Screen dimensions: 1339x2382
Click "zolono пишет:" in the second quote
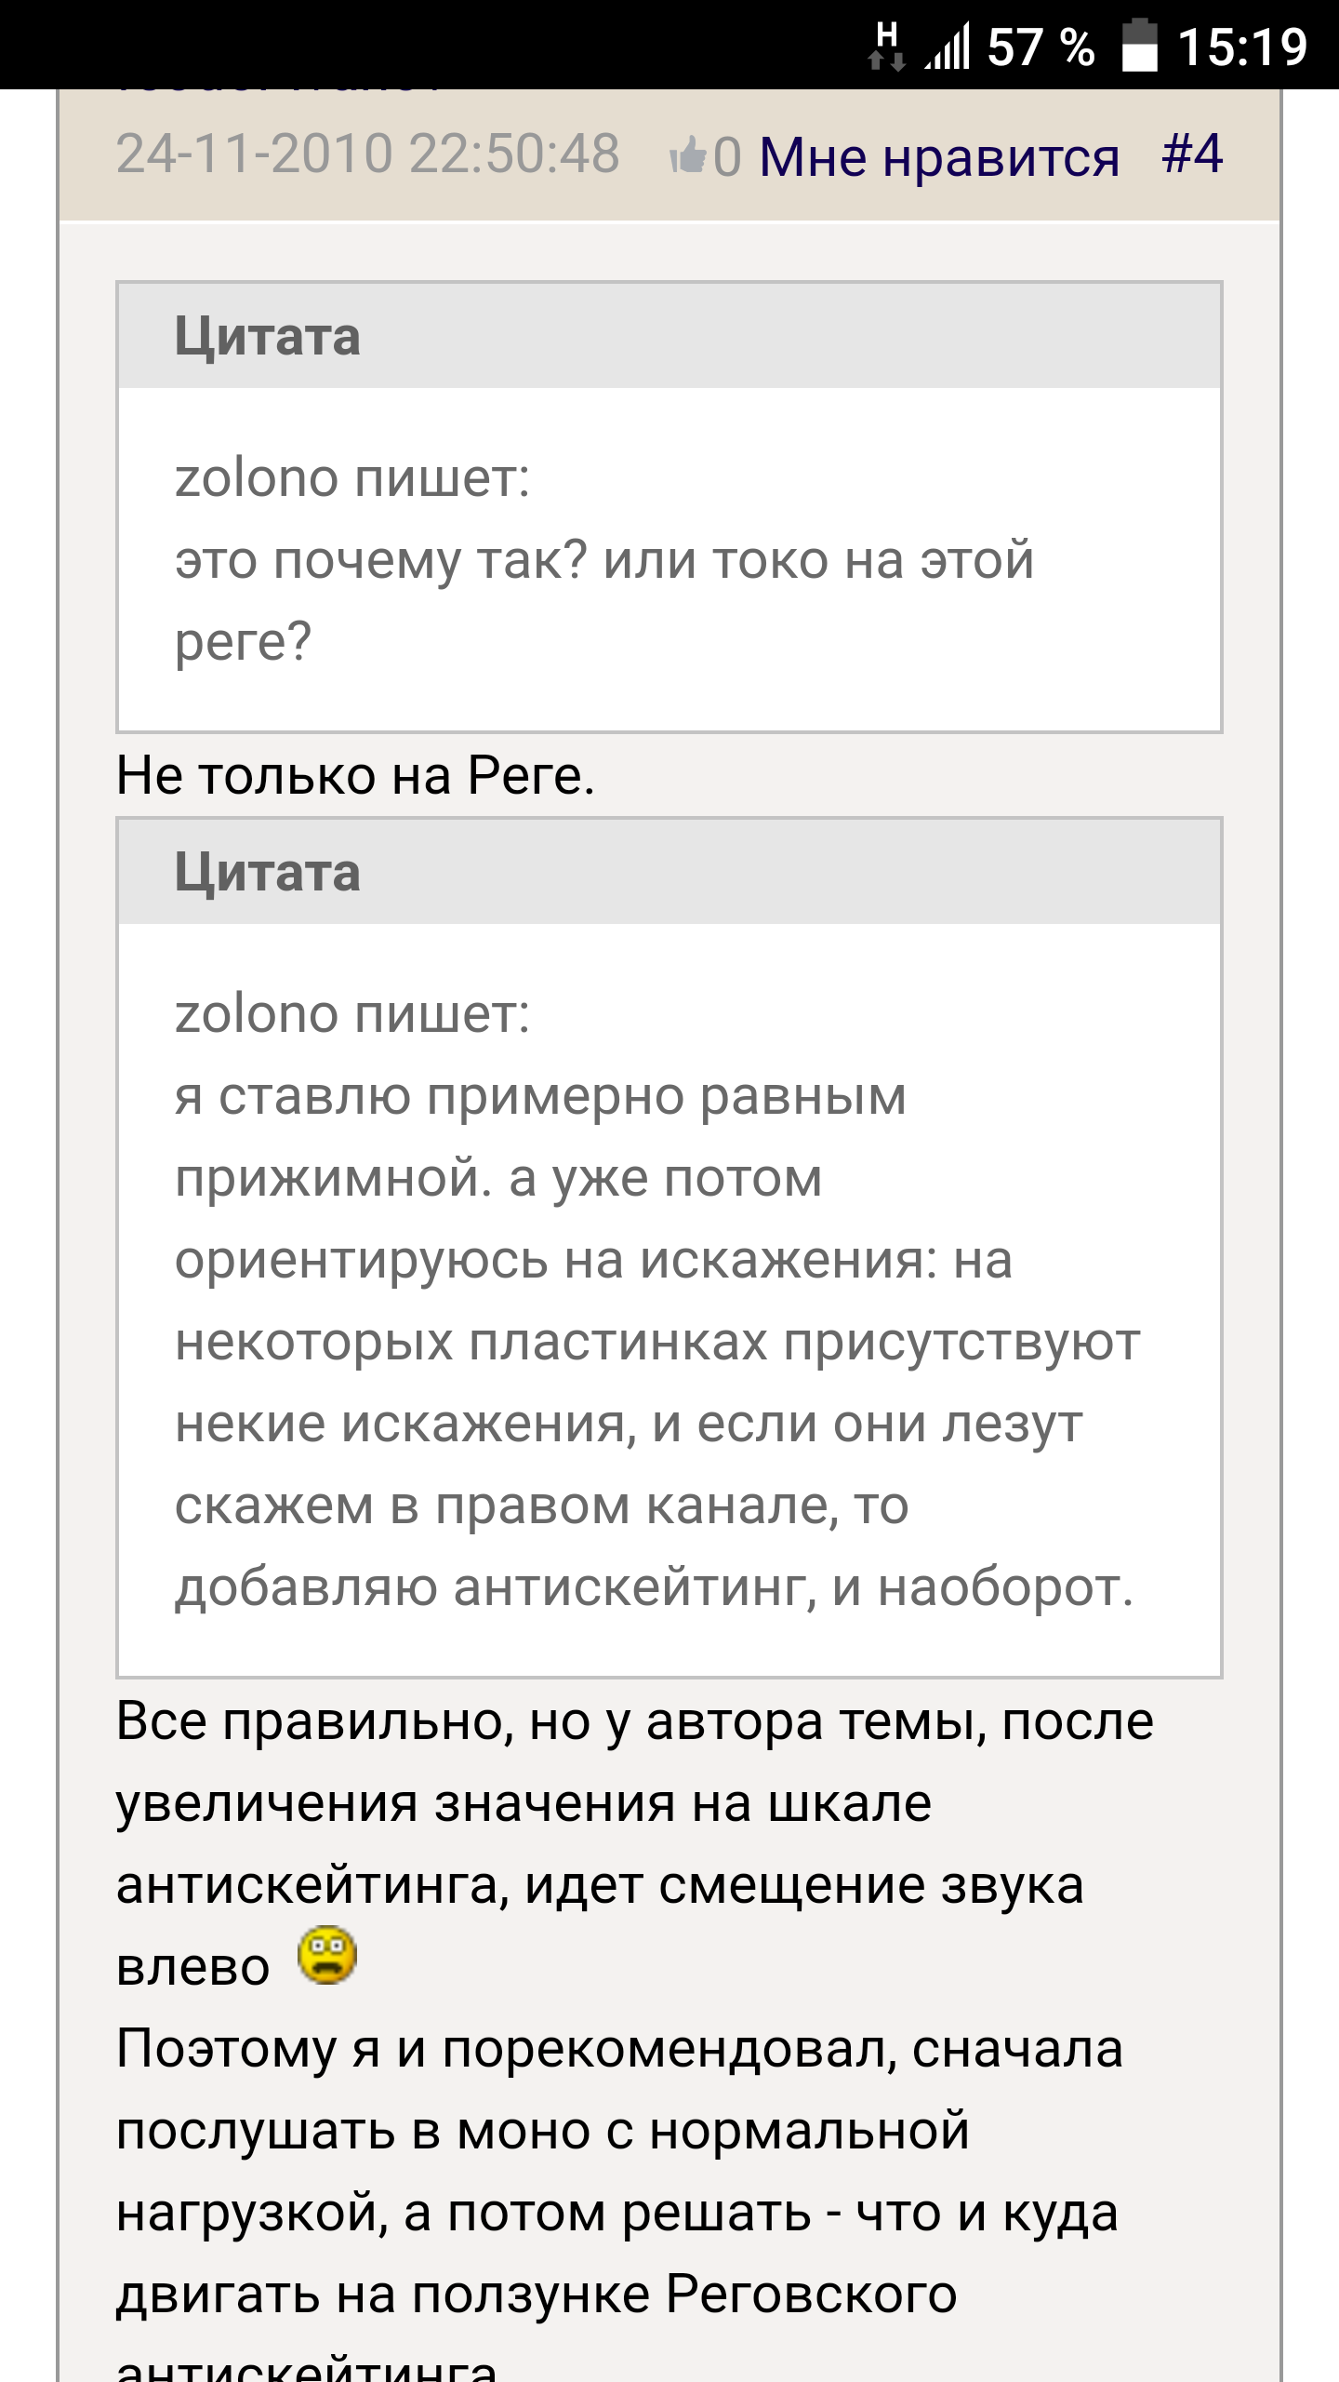point(352,1014)
